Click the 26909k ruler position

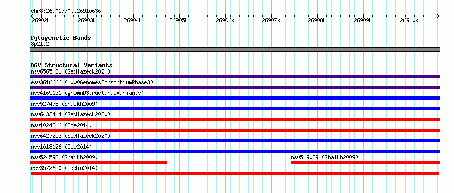363,21
